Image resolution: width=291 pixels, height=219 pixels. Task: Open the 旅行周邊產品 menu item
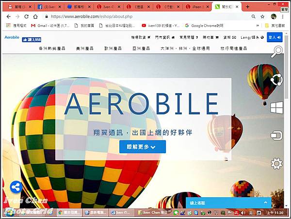click(x=234, y=48)
